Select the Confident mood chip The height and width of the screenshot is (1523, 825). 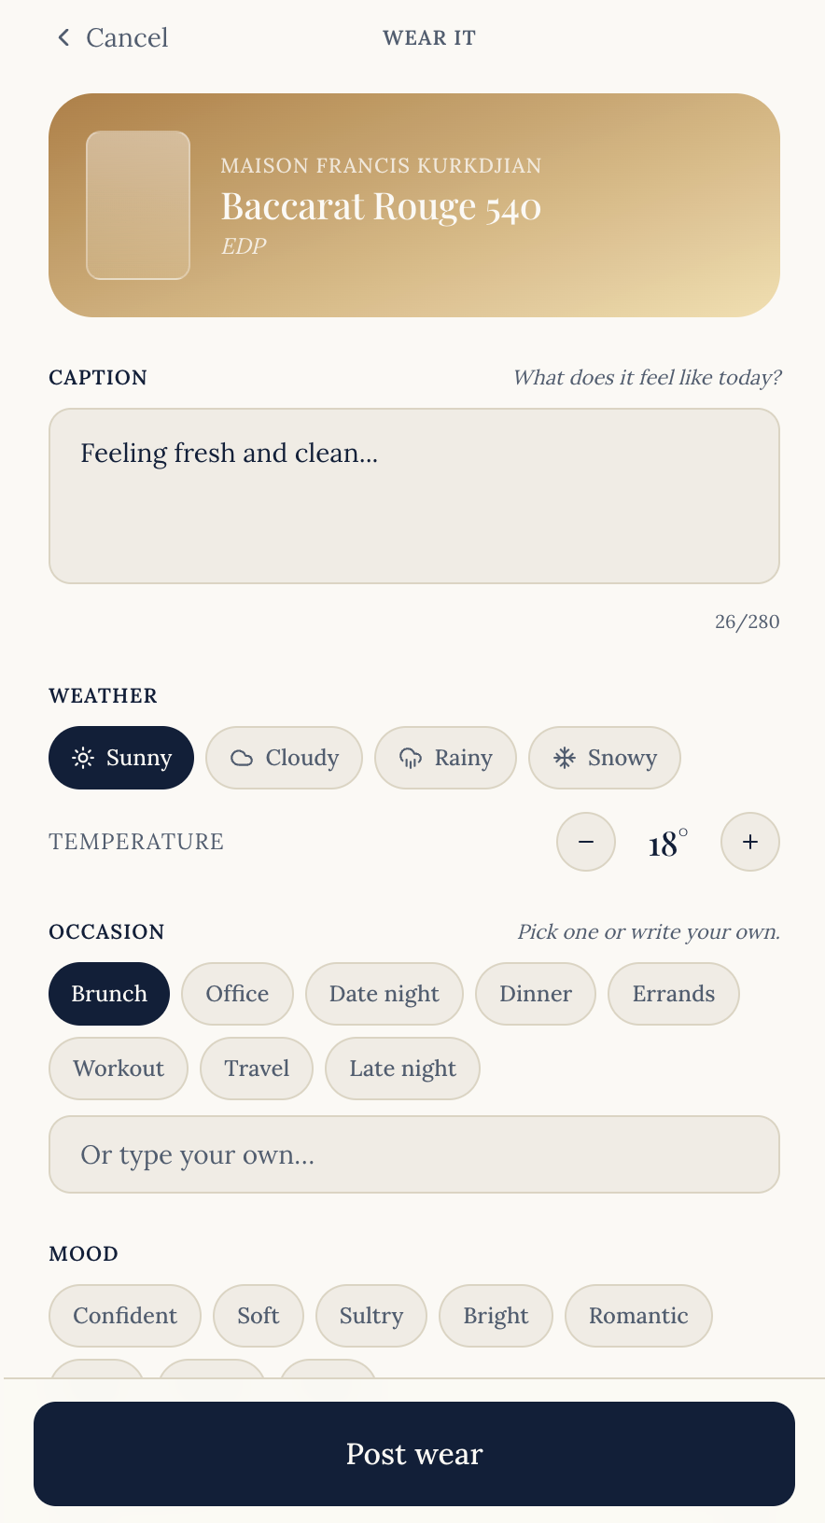125,1316
